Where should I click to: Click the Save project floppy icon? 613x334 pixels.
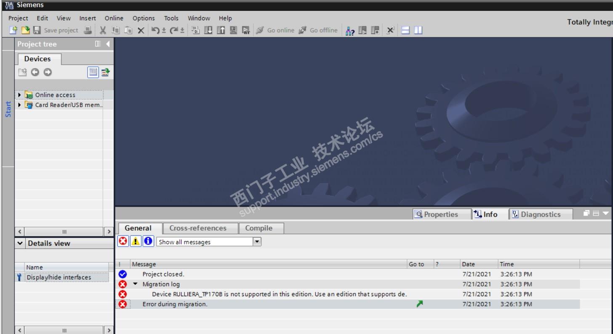pos(37,30)
